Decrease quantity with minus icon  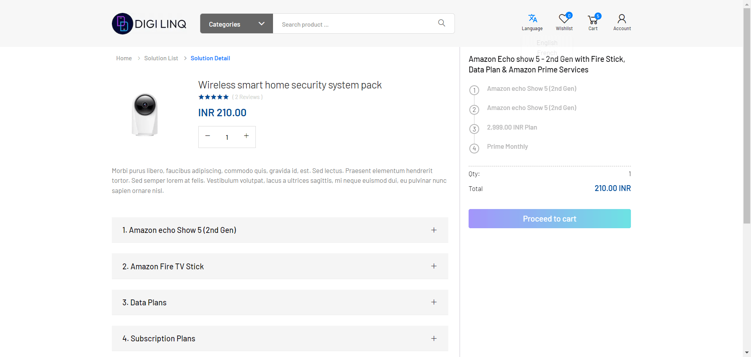coord(208,136)
